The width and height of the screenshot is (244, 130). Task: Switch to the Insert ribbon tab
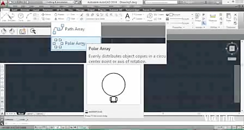coord(14,10)
